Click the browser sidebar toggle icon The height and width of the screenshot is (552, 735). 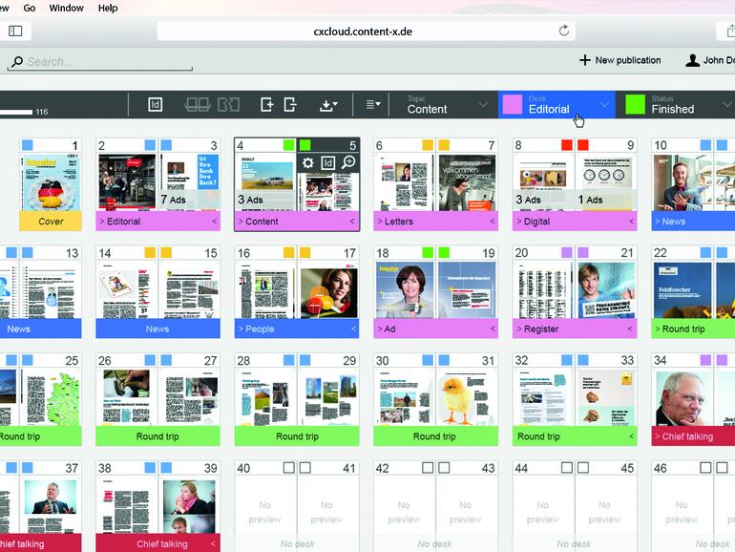click(x=15, y=31)
